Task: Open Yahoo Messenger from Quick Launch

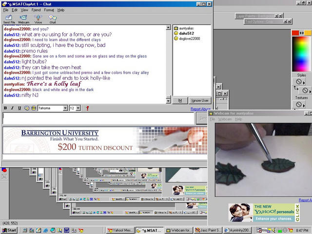Action: (x=81, y=231)
